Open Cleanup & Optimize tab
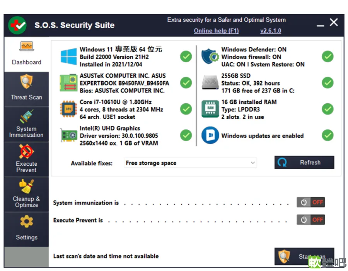Screen dimensions: 348x271 click(x=26, y=195)
